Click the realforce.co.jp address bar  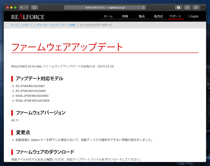pos(105,7)
